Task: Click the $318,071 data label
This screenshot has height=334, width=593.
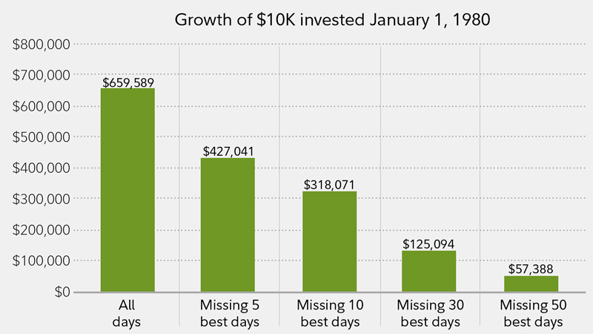Action: tap(329, 184)
